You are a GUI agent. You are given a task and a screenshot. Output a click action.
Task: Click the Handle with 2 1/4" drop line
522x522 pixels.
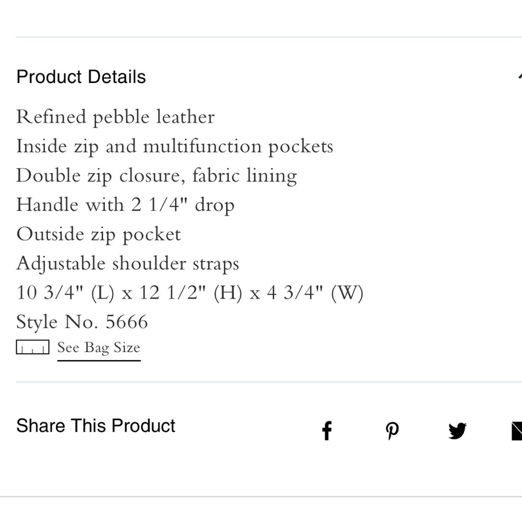pos(125,205)
